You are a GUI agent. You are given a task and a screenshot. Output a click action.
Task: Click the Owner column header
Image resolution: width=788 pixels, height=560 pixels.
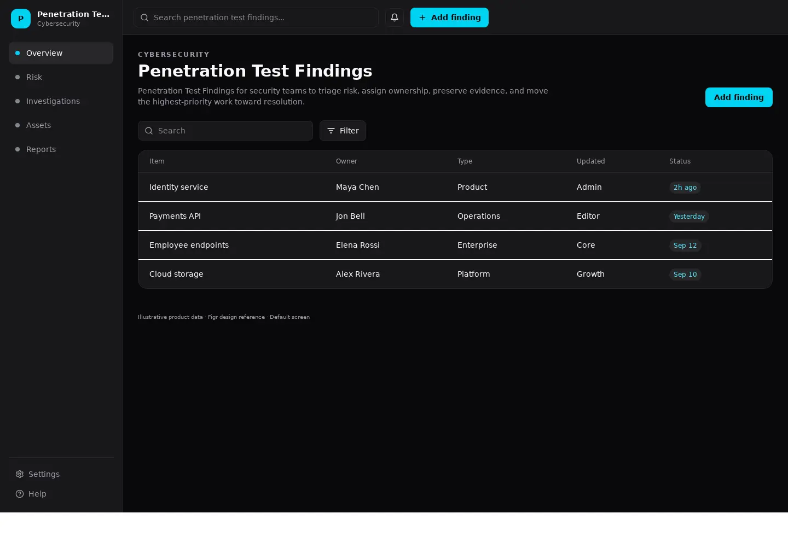(346, 161)
